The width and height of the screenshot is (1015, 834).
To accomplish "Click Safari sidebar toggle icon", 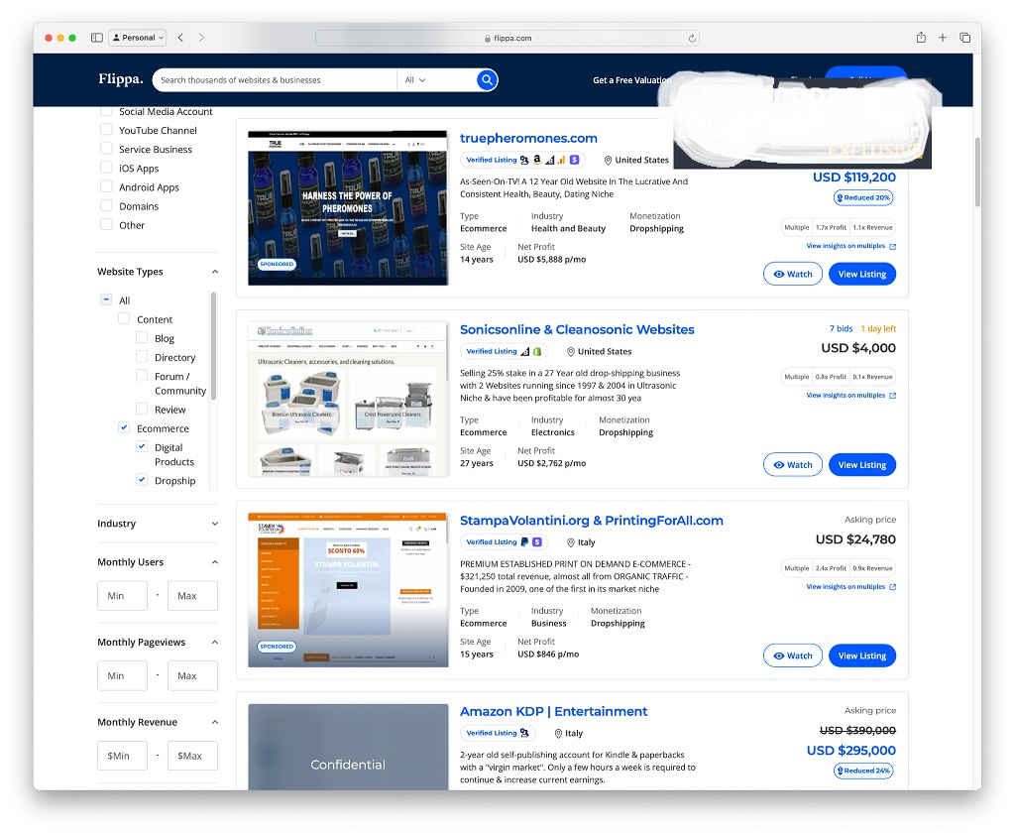I will [97, 38].
